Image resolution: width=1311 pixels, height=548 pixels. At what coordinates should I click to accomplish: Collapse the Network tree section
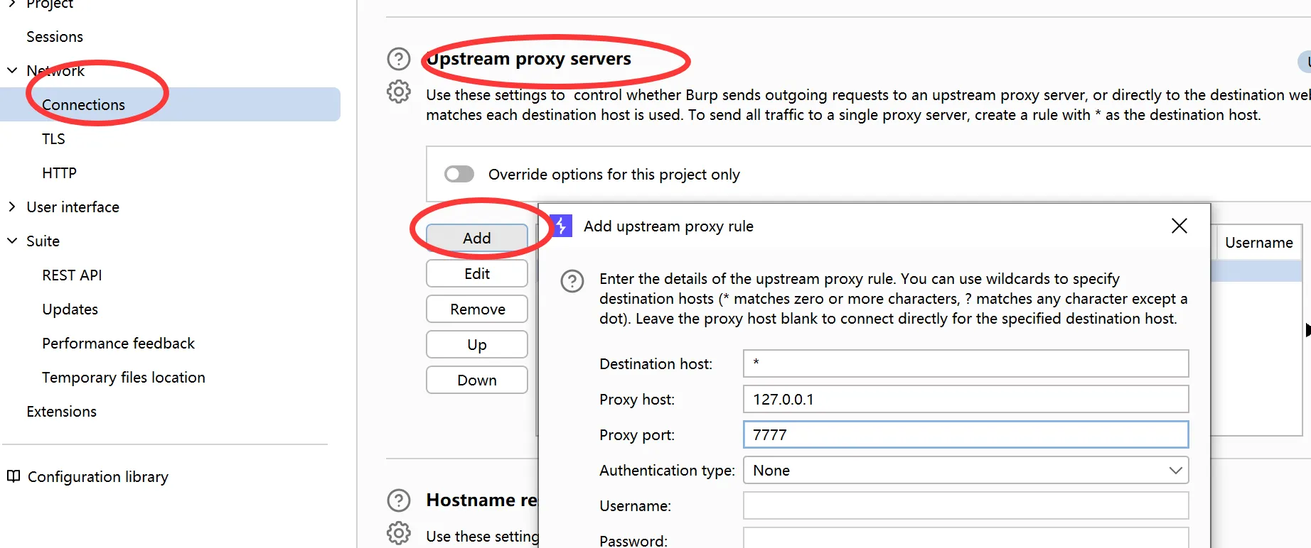tap(12, 70)
